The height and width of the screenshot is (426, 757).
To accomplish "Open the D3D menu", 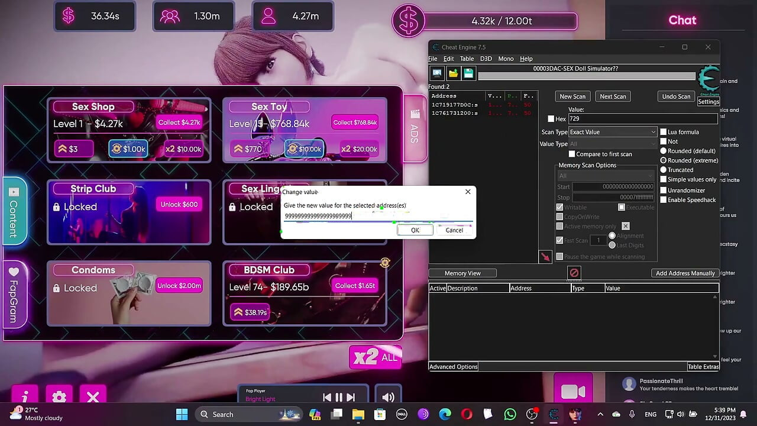I will coord(486,59).
